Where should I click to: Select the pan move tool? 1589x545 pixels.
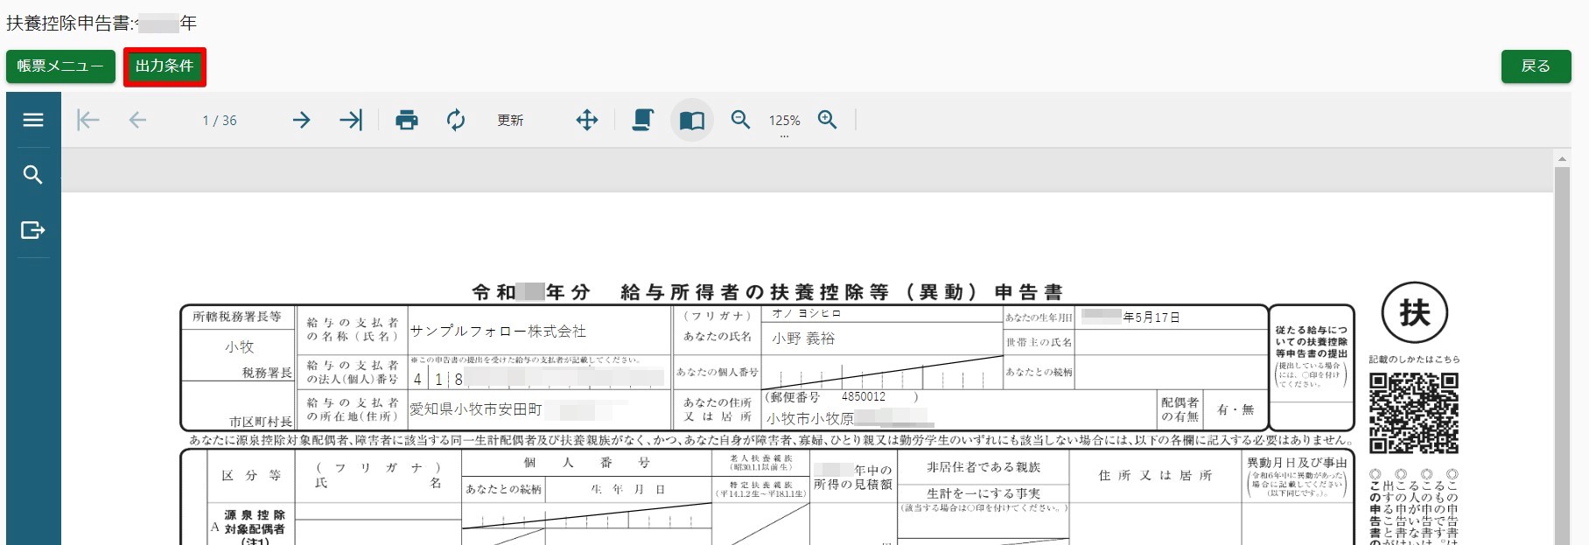pos(587,120)
